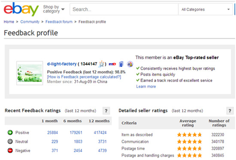This screenshot has width=236, height=160.
Task: Click the feedback score 1344147
Action: click(89, 64)
